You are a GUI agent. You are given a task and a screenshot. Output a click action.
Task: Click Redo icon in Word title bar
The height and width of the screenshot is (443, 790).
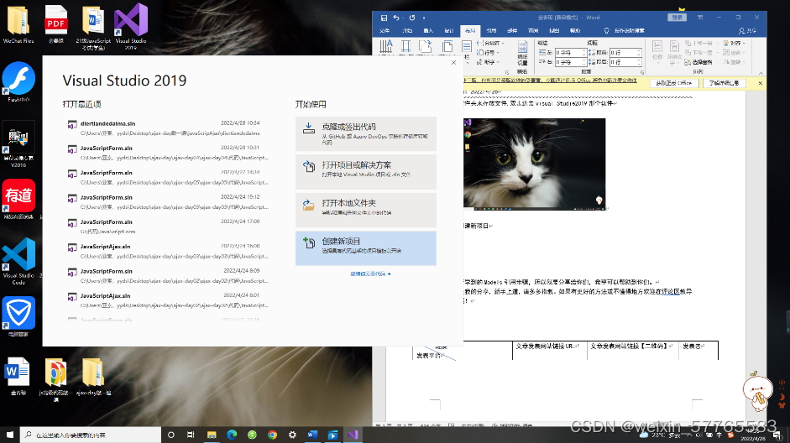[412, 18]
